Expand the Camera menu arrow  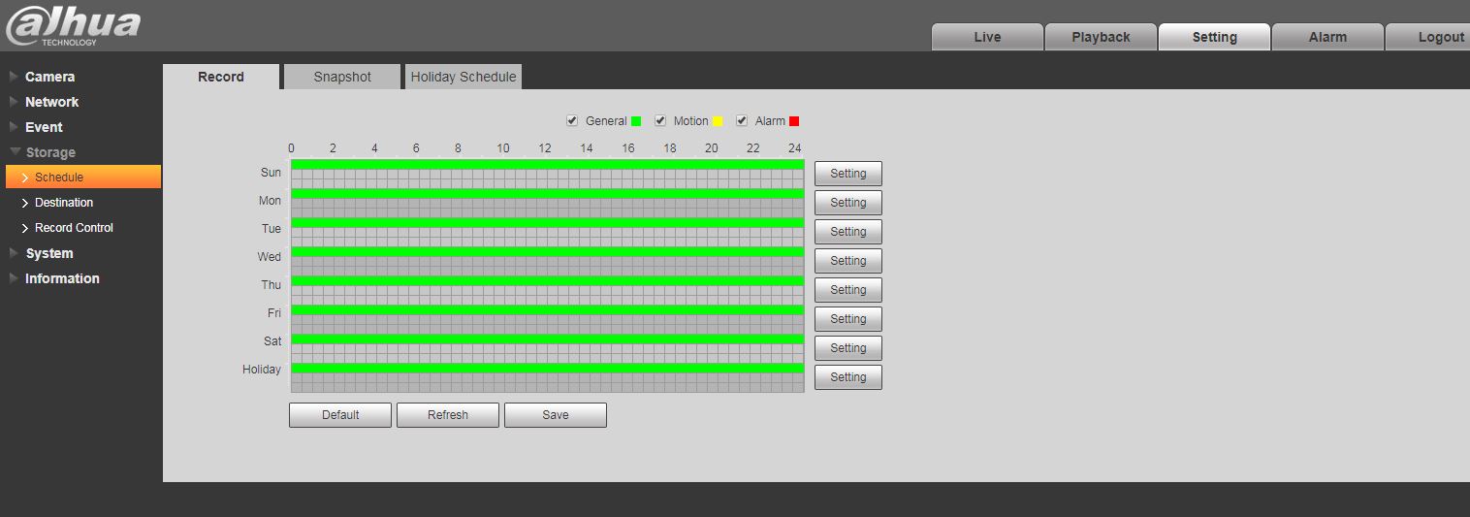(14, 77)
